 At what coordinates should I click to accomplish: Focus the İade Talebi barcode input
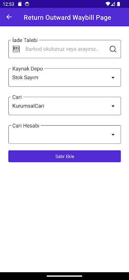[x=64, y=49]
